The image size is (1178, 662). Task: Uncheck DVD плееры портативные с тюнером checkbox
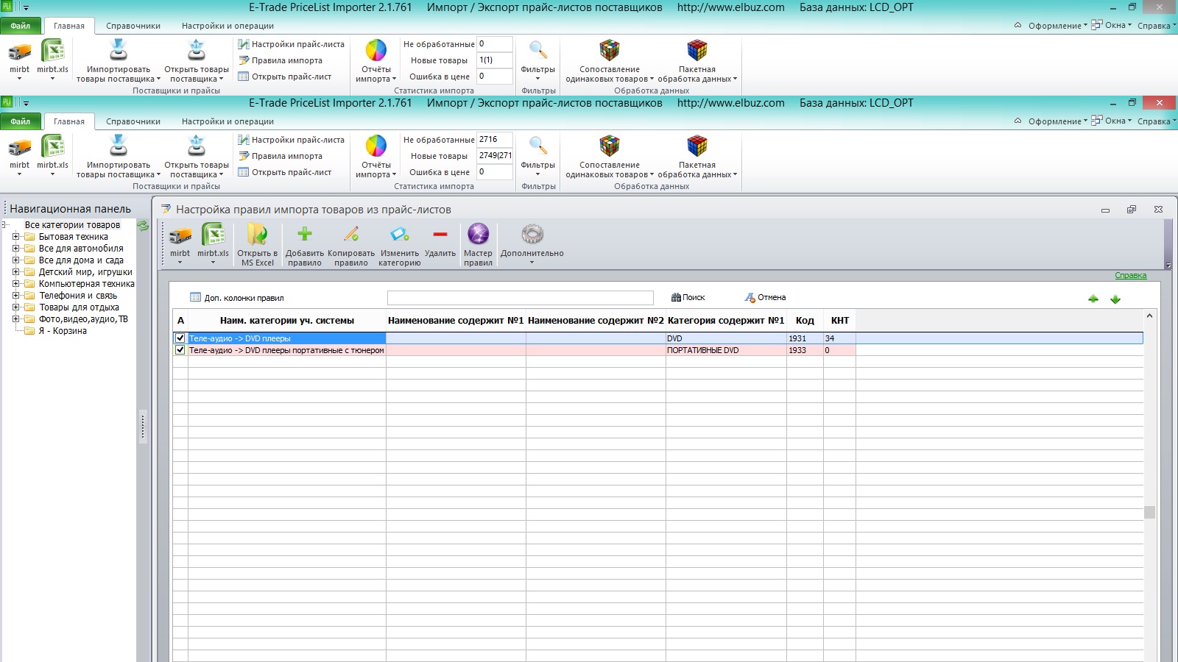click(x=180, y=350)
